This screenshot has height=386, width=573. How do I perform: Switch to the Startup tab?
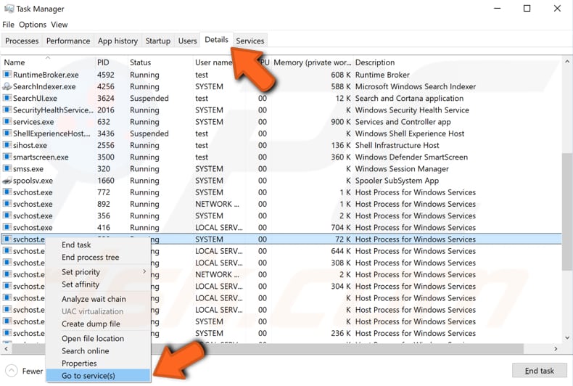click(x=158, y=41)
